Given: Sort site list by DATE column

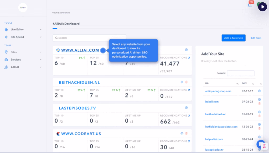Looking at the screenshot, I should [244, 83].
